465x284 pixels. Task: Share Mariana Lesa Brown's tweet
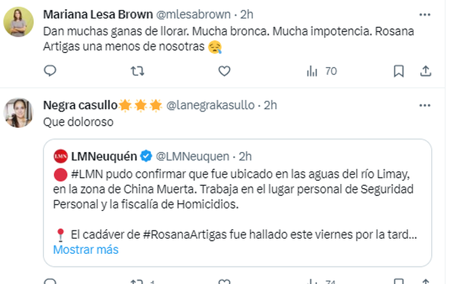(x=425, y=71)
